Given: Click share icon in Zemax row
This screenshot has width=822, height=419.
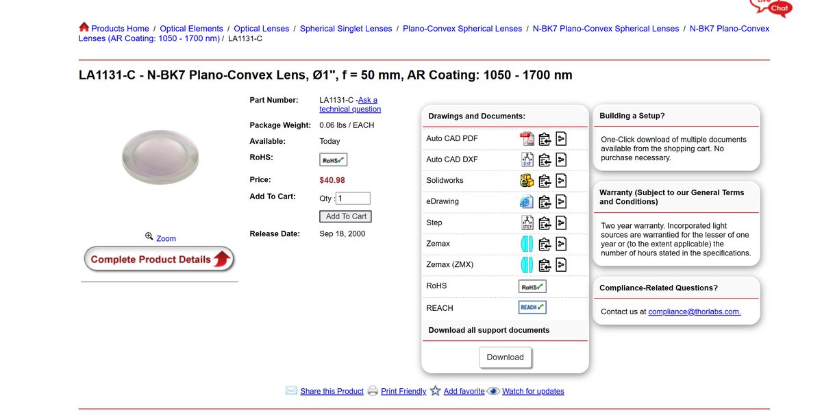Looking at the screenshot, I should [x=561, y=244].
